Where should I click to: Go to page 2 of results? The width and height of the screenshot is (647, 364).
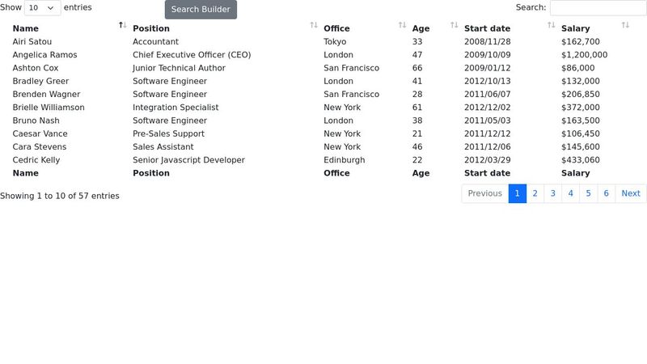coord(535,193)
